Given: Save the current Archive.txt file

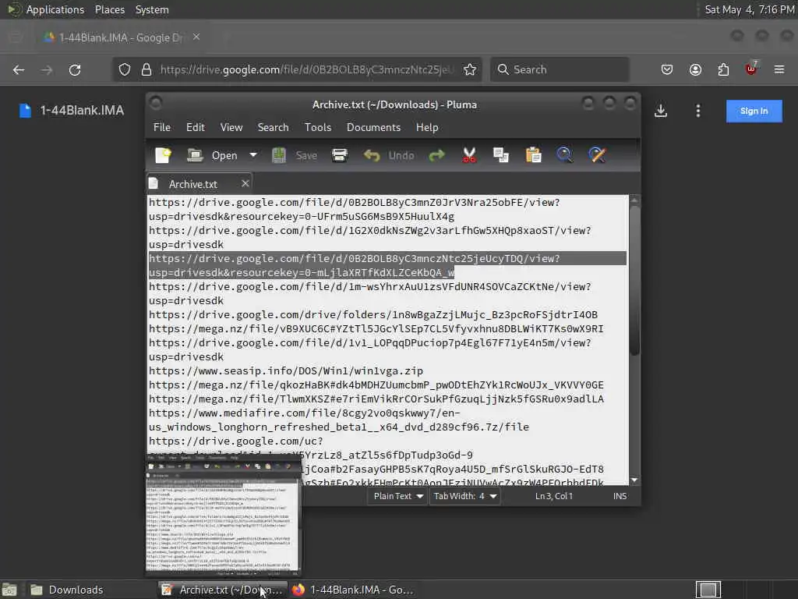Looking at the screenshot, I should (x=294, y=155).
